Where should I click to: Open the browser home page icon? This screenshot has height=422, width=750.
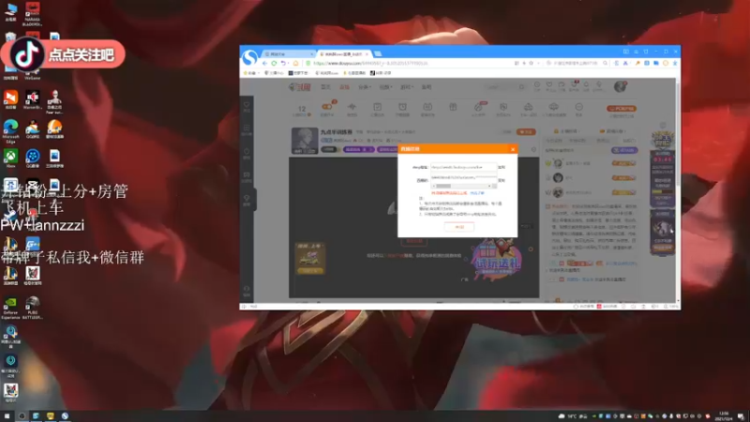[x=295, y=63]
